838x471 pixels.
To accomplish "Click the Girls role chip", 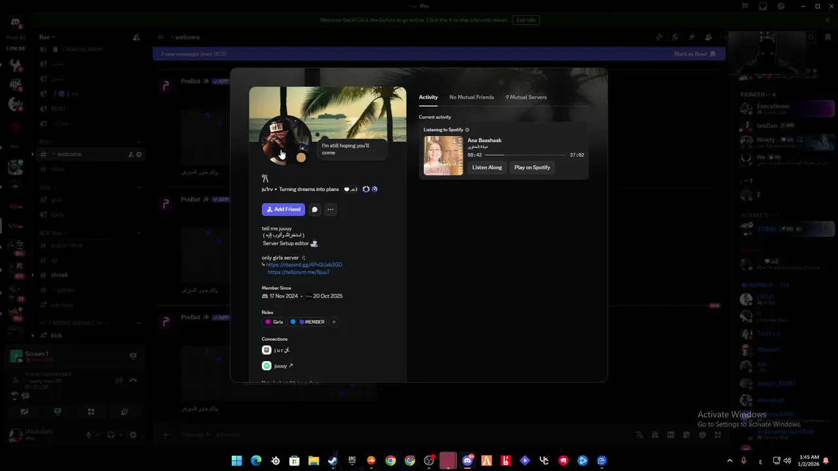I will (274, 322).
